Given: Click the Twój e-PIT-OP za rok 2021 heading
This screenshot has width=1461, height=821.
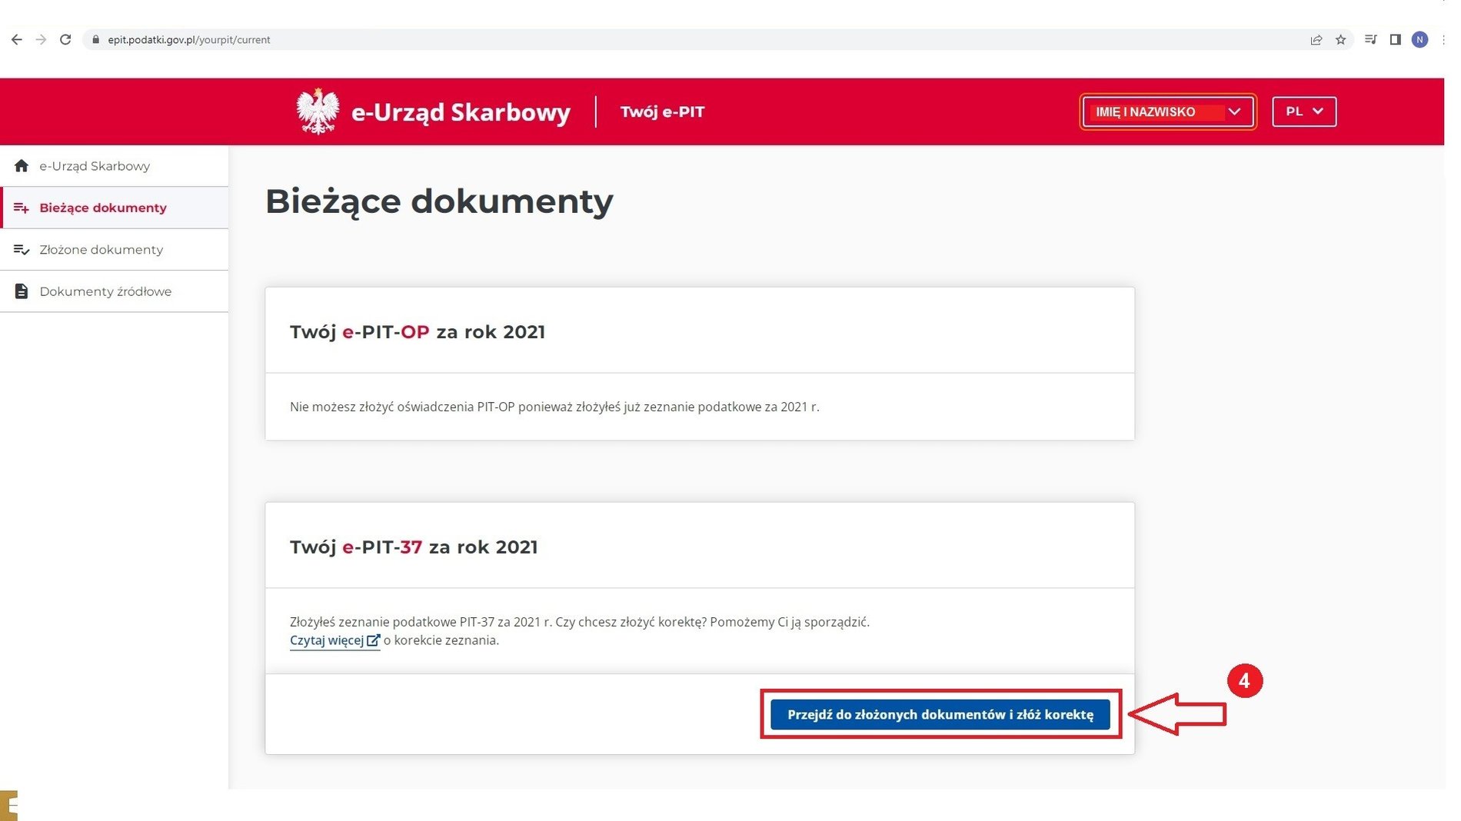Looking at the screenshot, I should (418, 332).
